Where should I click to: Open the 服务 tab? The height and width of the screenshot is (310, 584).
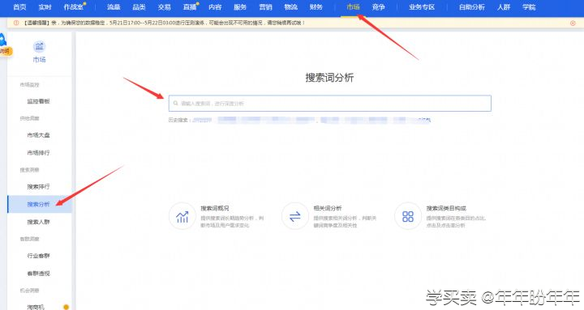coord(240,7)
